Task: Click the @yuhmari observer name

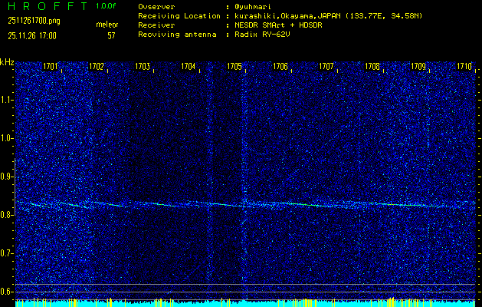Action: [x=249, y=6]
